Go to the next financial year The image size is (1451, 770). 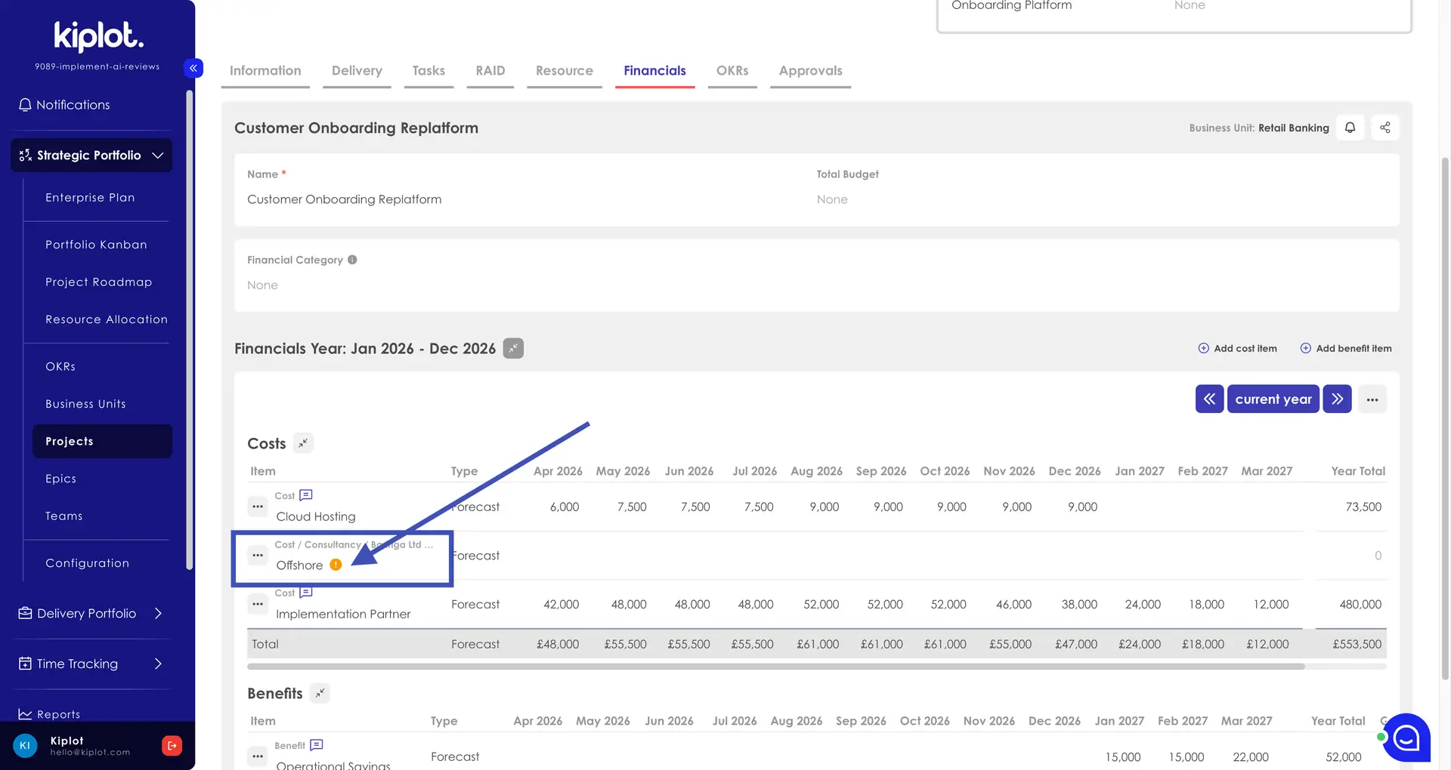[x=1337, y=399]
